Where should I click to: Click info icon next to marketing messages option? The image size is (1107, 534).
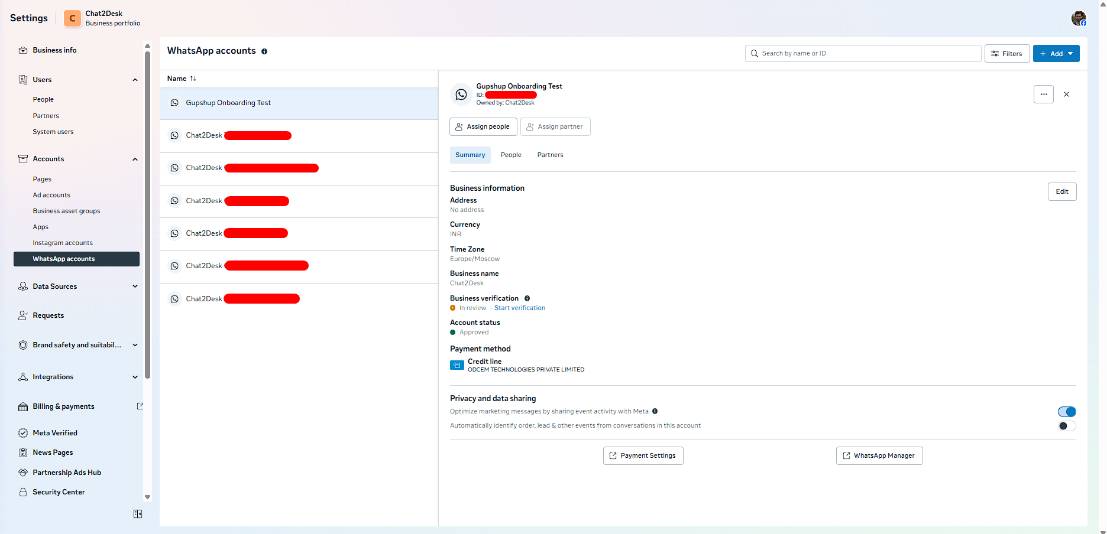655,411
